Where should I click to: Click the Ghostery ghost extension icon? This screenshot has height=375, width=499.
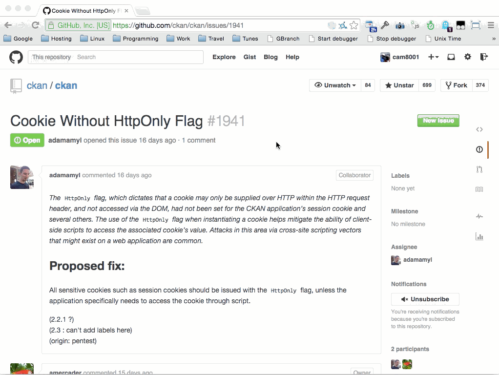pos(446,25)
